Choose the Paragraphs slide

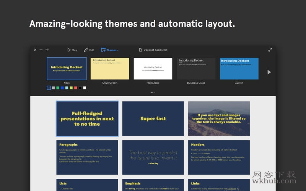(87, 157)
